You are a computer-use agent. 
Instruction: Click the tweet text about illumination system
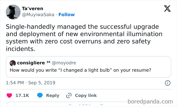click(83, 38)
